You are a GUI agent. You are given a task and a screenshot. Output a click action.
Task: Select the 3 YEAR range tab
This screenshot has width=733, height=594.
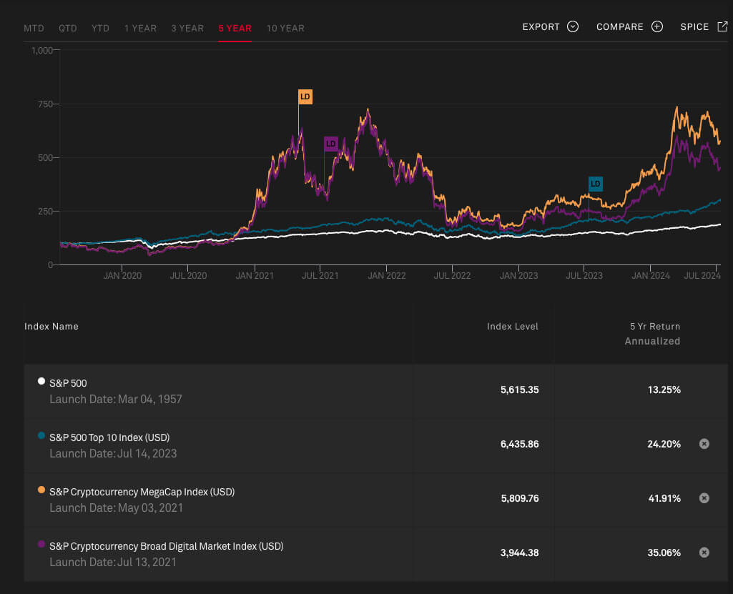187,29
